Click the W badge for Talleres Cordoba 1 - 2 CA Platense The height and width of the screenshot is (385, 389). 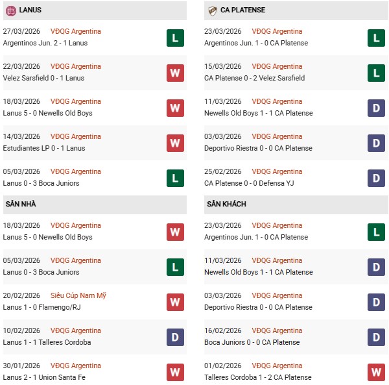(376, 372)
